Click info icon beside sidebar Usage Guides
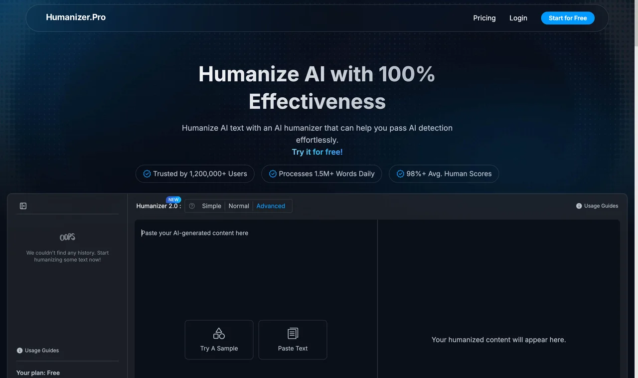This screenshot has height=378, width=638. [x=19, y=351]
